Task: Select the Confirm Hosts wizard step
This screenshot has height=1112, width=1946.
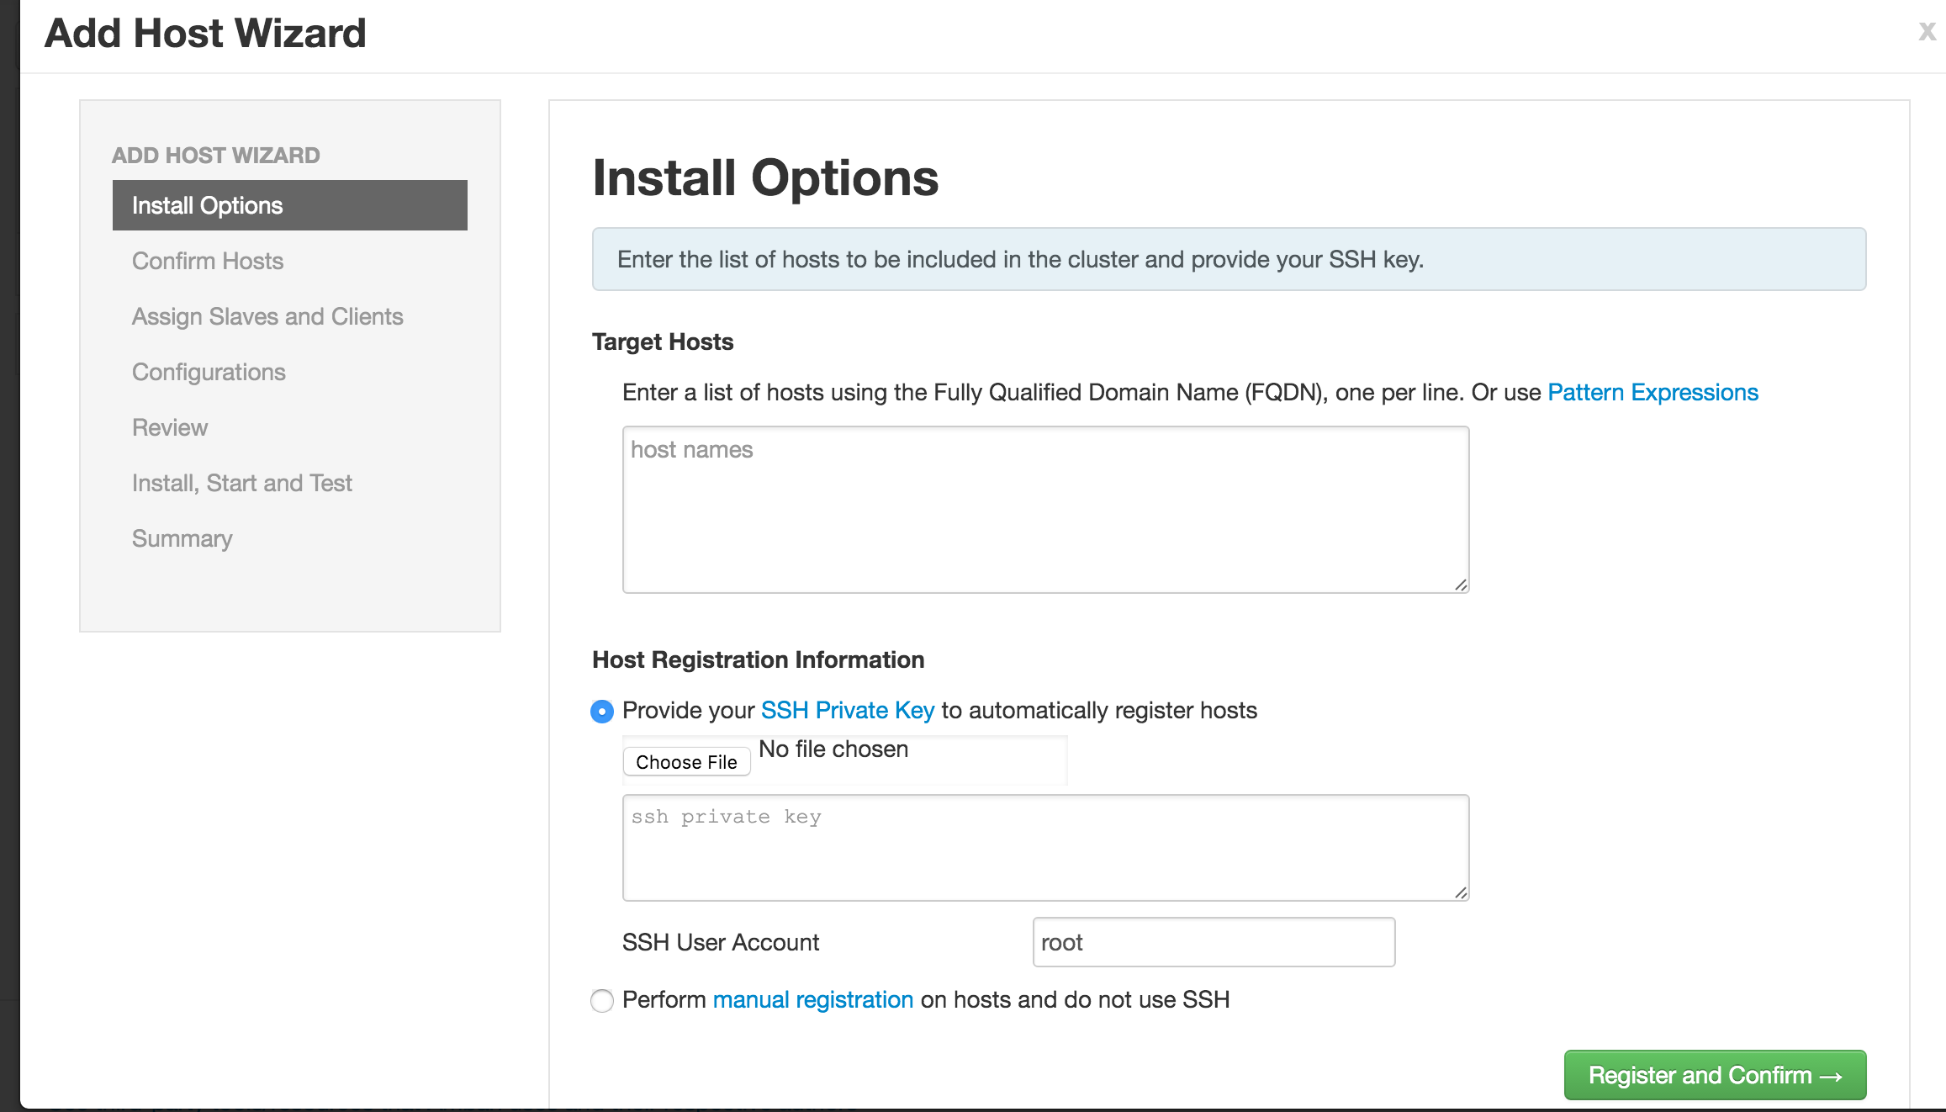Action: click(207, 261)
